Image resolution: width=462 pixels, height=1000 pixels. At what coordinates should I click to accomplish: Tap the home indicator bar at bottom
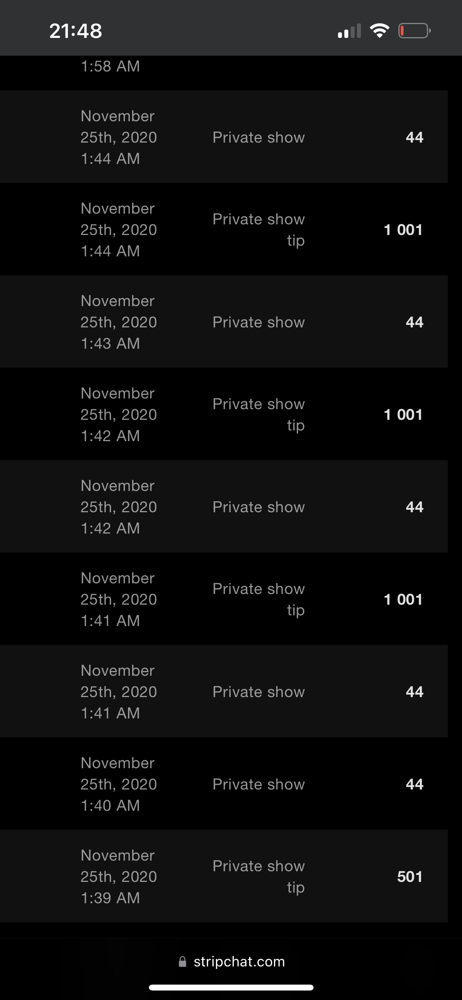231,988
